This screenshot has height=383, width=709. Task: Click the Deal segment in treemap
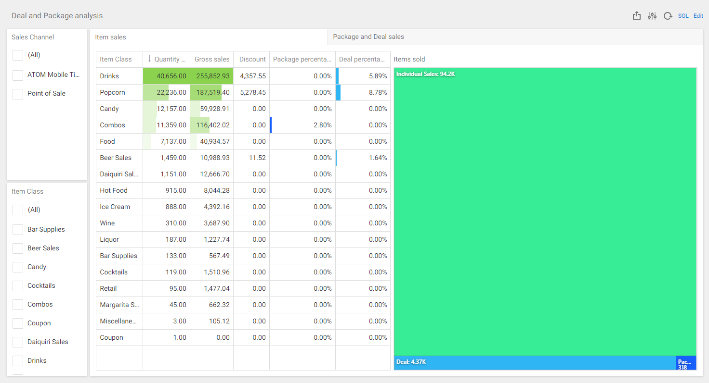click(535, 363)
